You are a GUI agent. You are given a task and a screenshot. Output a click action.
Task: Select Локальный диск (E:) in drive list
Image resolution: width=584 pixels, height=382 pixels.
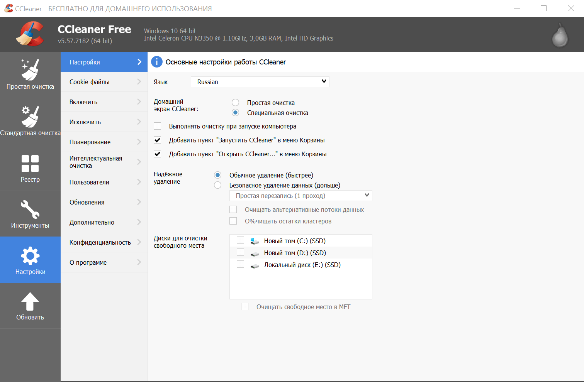pos(240,264)
